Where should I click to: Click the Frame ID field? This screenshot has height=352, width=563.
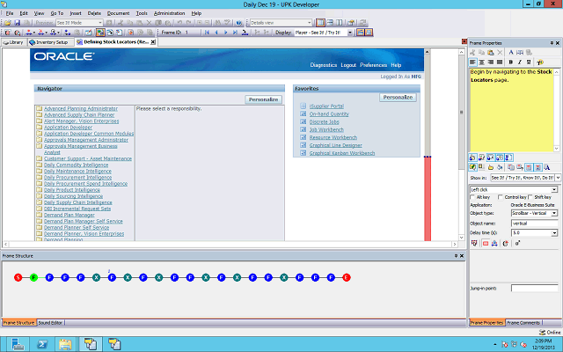coord(191,33)
